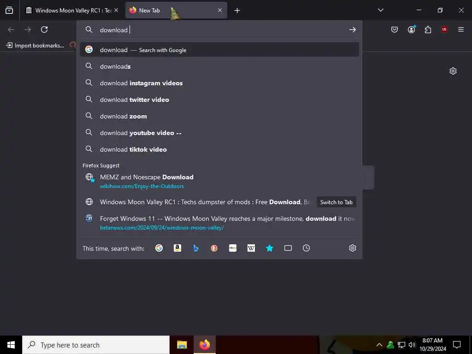Click the Type here to search box
This screenshot has height=354, width=472.
click(96, 345)
